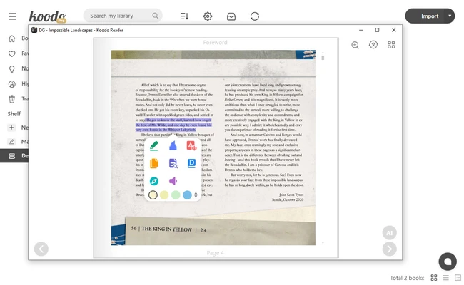Open the hamburger menu in Koodo library
Screen dimensions: 464x285
click(12, 16)
